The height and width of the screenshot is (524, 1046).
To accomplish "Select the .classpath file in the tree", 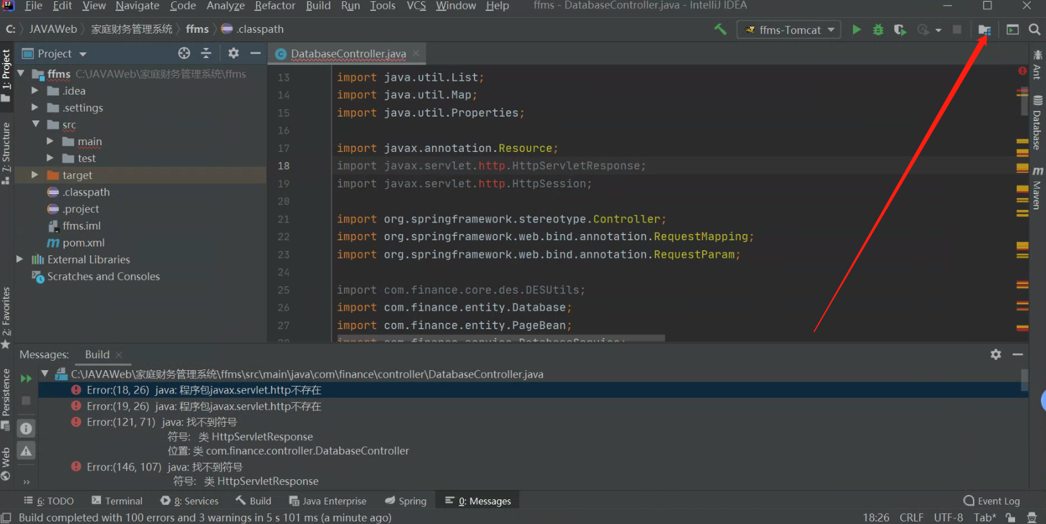I will point(86,192).
